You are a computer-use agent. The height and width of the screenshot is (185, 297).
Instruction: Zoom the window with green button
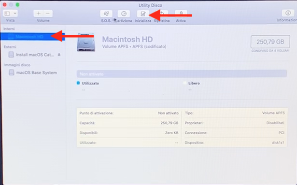coord(17,4)
